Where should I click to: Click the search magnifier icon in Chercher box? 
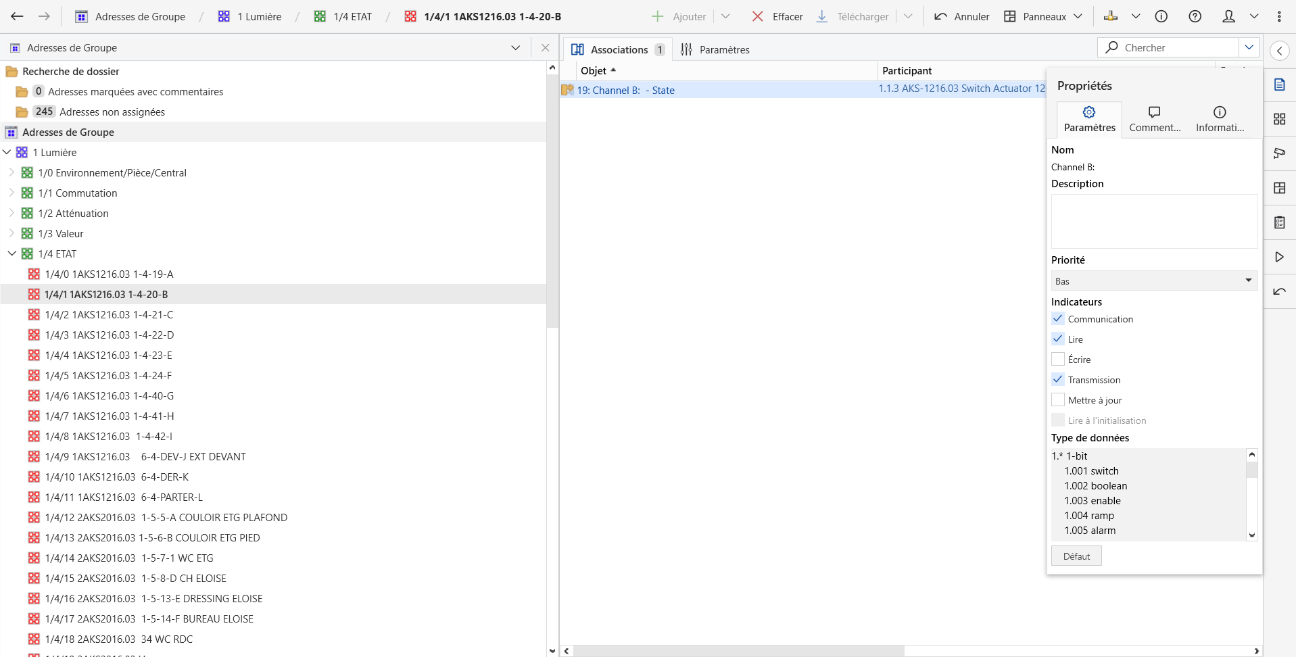tap(1111, 47)
